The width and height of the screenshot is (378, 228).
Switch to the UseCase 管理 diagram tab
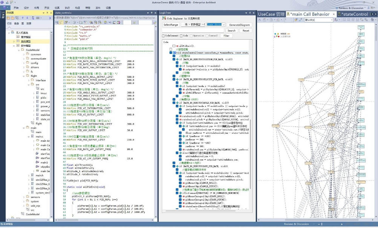click(x=271, y=14)
